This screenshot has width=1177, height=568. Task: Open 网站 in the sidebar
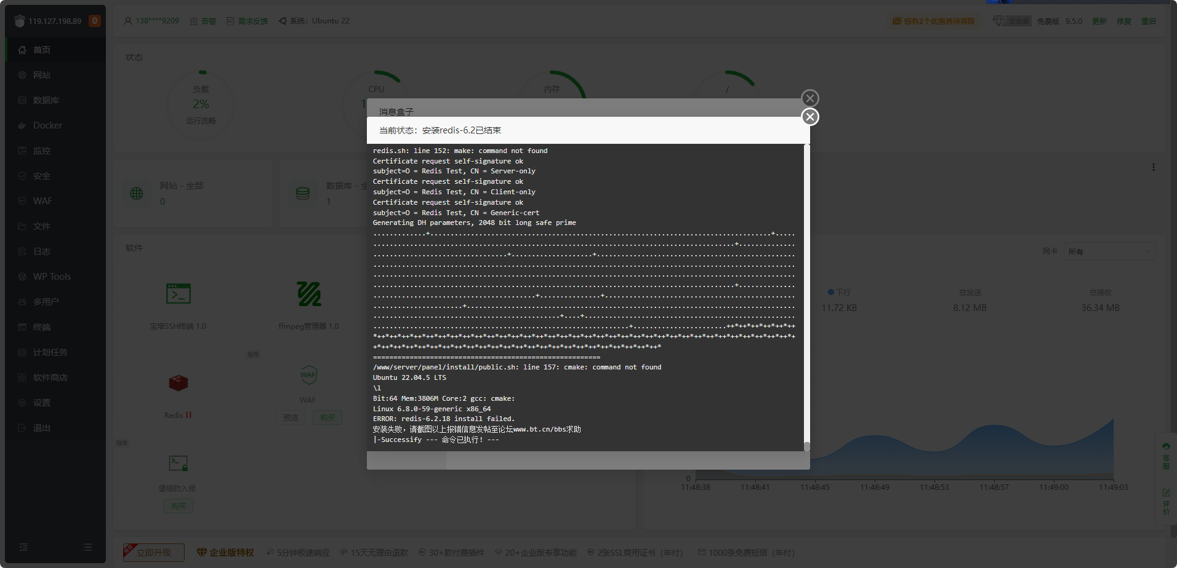(x=55, y=75)
